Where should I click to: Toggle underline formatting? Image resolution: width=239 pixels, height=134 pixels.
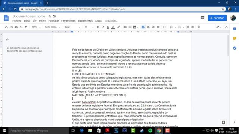click(108, 27)
